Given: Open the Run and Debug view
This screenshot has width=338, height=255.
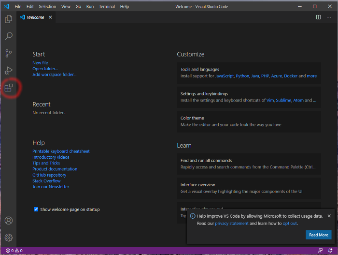Looking at the screenshot, I should click(8, 71).
